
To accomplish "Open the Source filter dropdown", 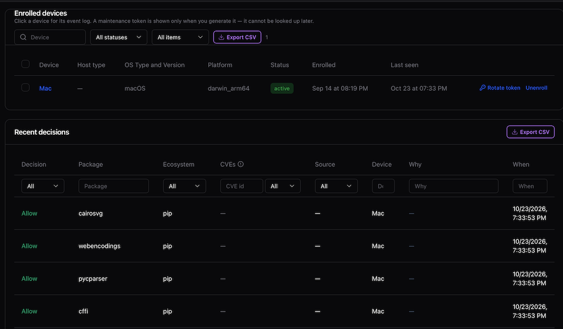I will coord(336,186).
